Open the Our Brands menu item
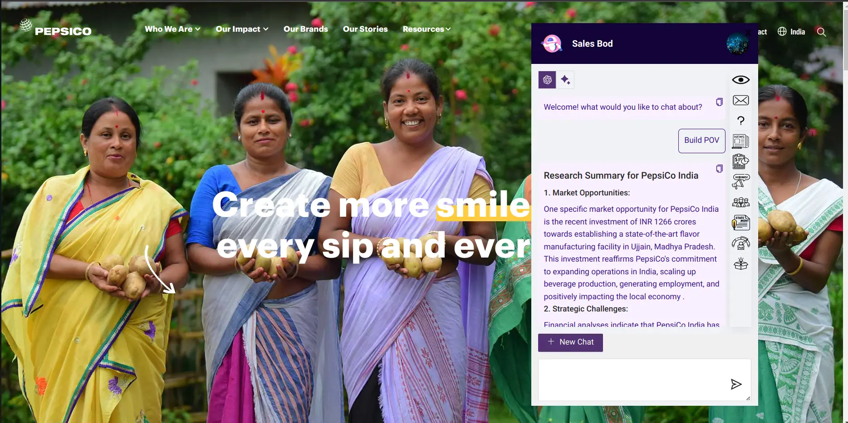Viewport: 848px width, 423px height. [305, 29]
